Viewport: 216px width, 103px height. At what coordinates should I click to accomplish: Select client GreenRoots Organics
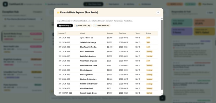(x=89, y=61)
